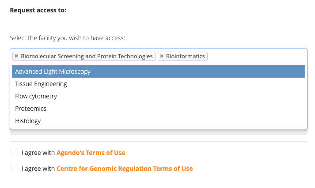
Task: Click 'Select the facility' instruction label
Action: coord(67,38)
